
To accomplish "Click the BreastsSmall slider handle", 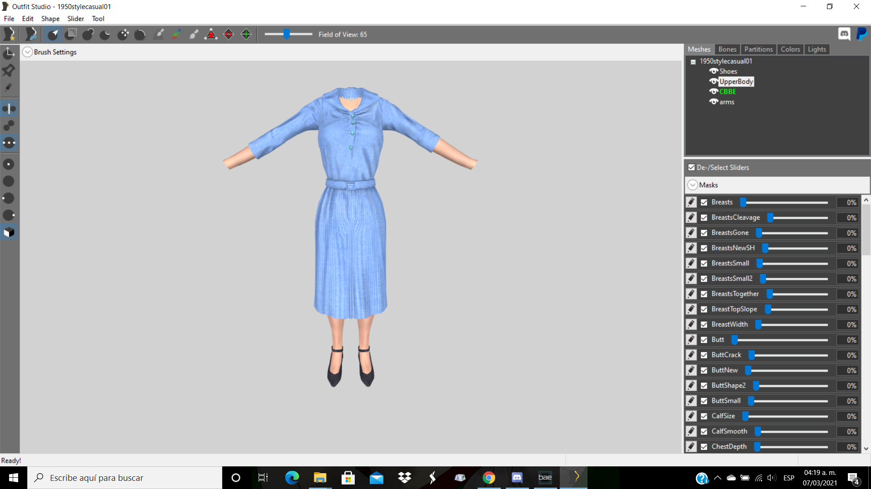I will point(759,264).
